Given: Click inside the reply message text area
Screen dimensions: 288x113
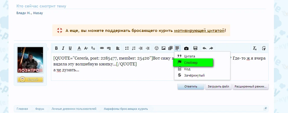Looking at the screenshot, I should pyautogui.click(x=160, y=67).
